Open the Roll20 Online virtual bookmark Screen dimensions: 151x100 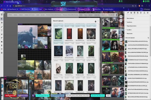tap(25, 9)
